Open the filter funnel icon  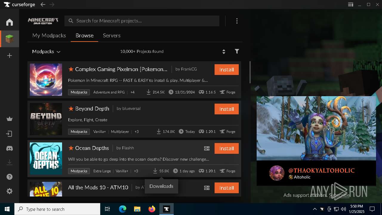tap(237, 51)
